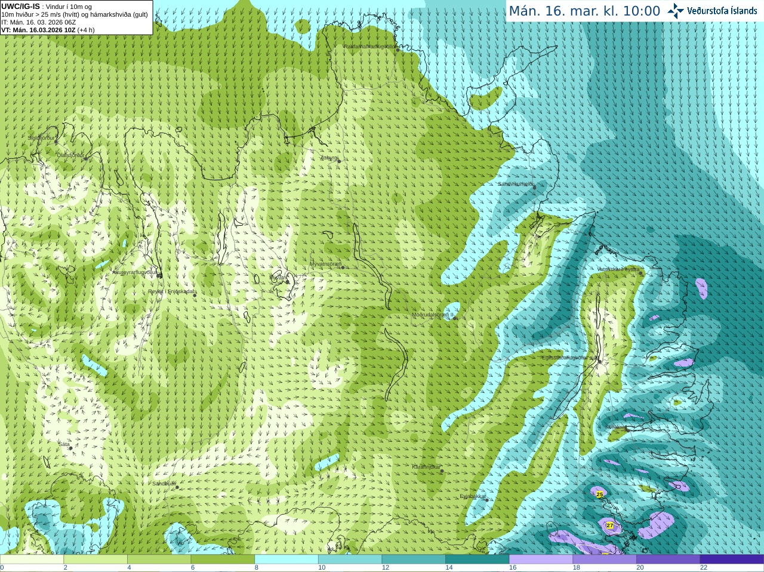This screenshot has width=764, height=572.
Task: Click the Veðurstofa Íslands name text
Action: tap(722, 11)
